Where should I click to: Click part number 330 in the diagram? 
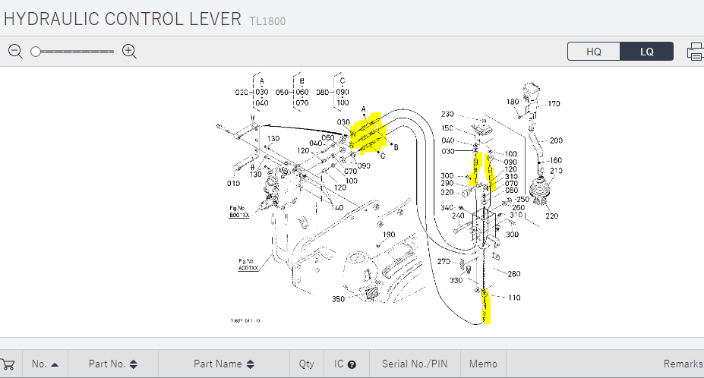[456, 281]
